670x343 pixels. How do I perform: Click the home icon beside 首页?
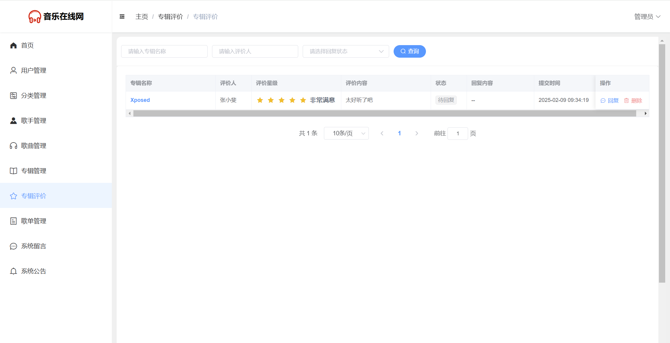click(13, 45)
